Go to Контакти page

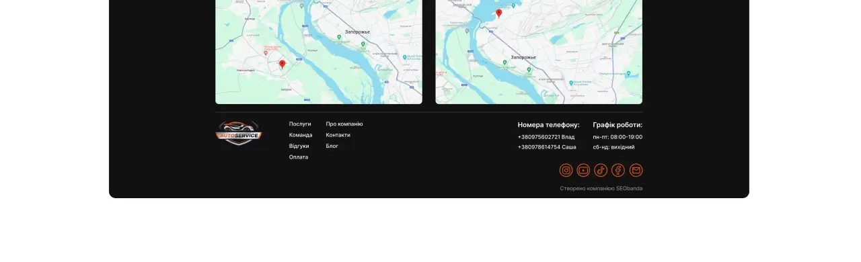point(338,135)
